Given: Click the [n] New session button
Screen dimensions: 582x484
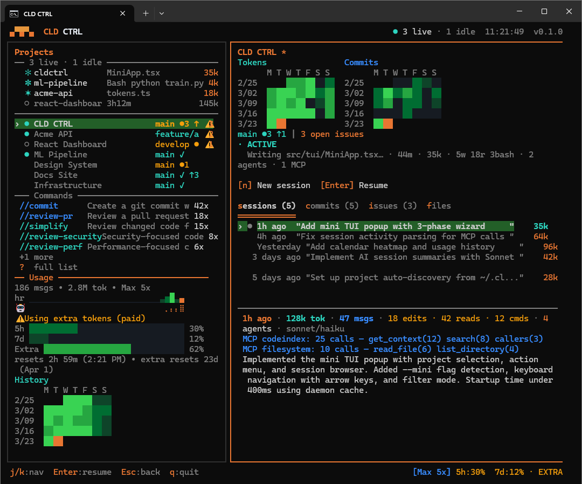Looking at the screenshot, I should 274,185.
